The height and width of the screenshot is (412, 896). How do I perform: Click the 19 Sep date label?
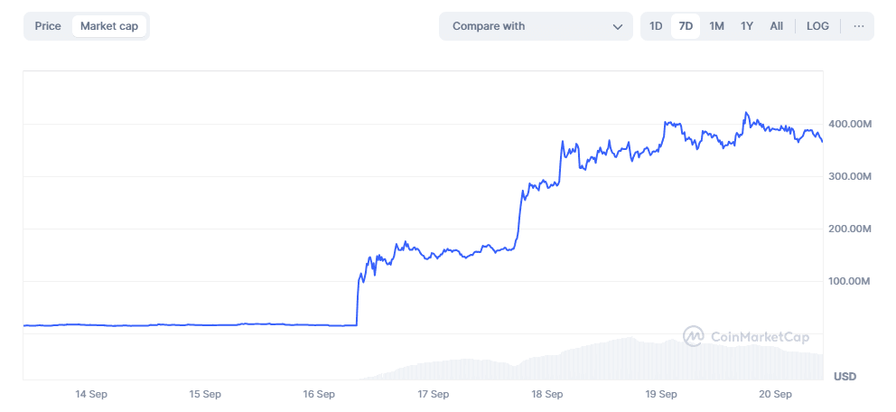(x=662, y=394)
